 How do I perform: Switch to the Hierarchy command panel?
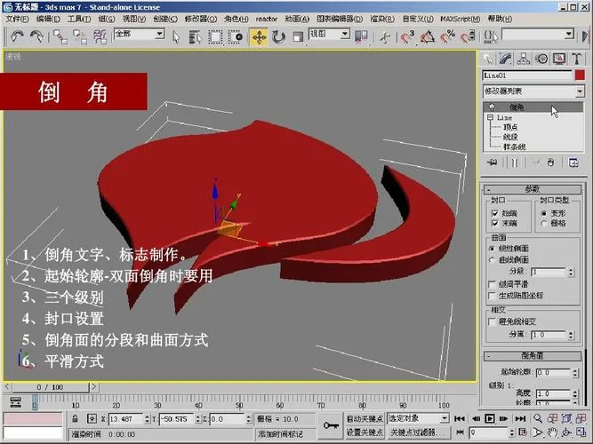coord(524,59)
